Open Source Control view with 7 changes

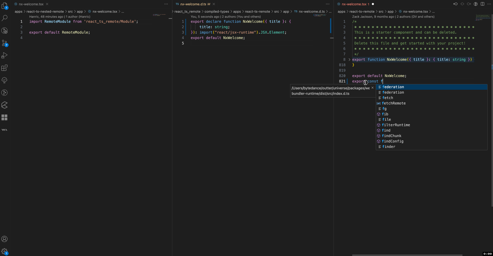5,43
